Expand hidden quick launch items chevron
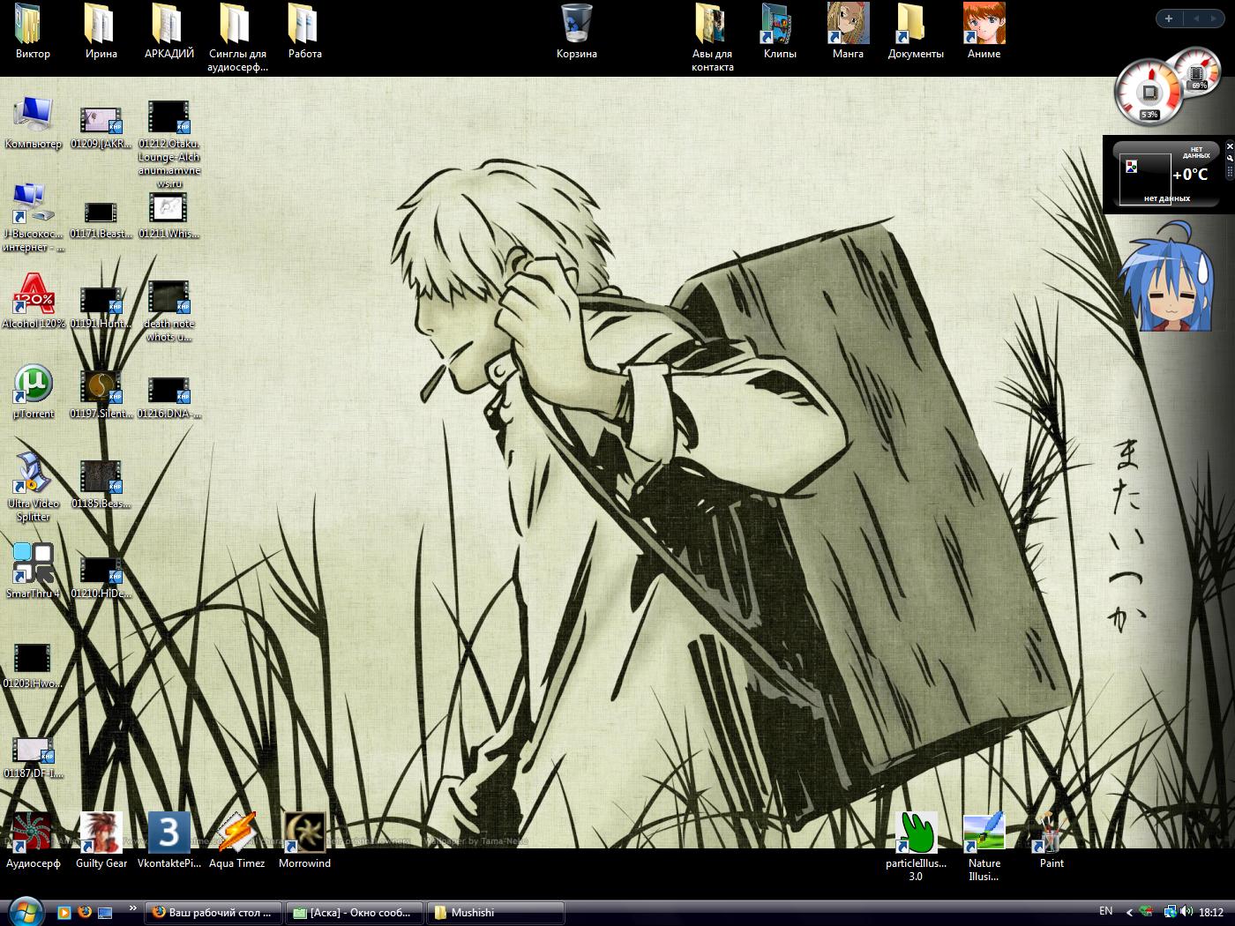 point(133,907)
